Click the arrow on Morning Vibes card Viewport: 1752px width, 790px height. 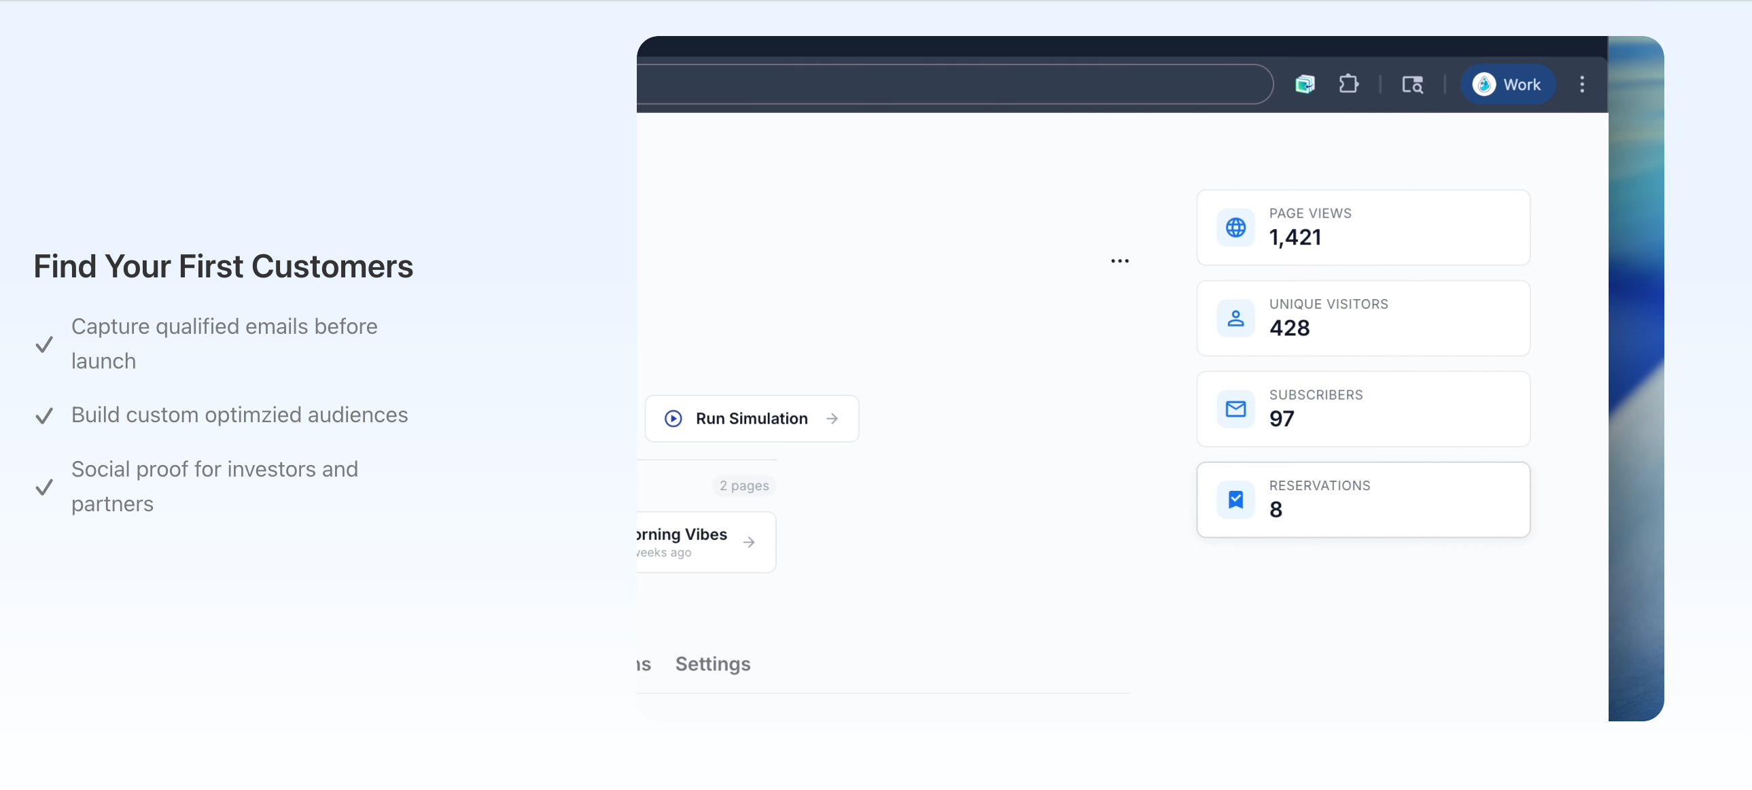[749, 542]
